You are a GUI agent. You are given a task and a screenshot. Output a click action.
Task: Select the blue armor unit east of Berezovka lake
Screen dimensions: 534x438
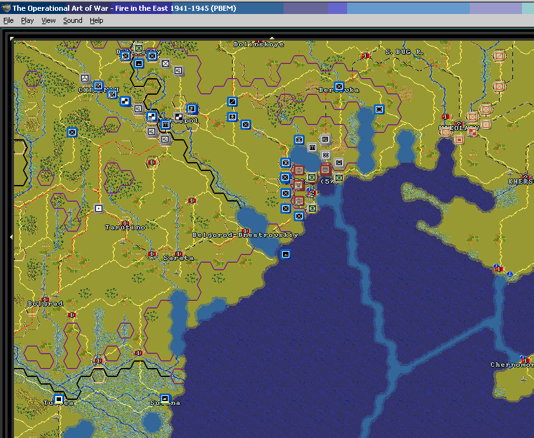tap(379, 109)
